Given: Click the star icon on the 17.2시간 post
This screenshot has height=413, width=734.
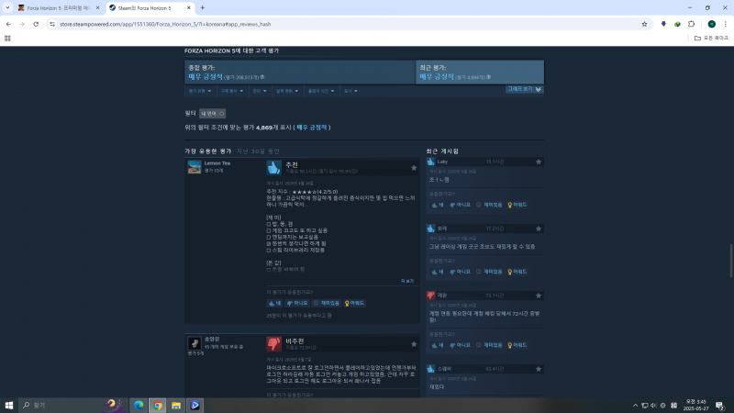Looking at the screenshot, I should pyautogui.click(x=539, y=229).
